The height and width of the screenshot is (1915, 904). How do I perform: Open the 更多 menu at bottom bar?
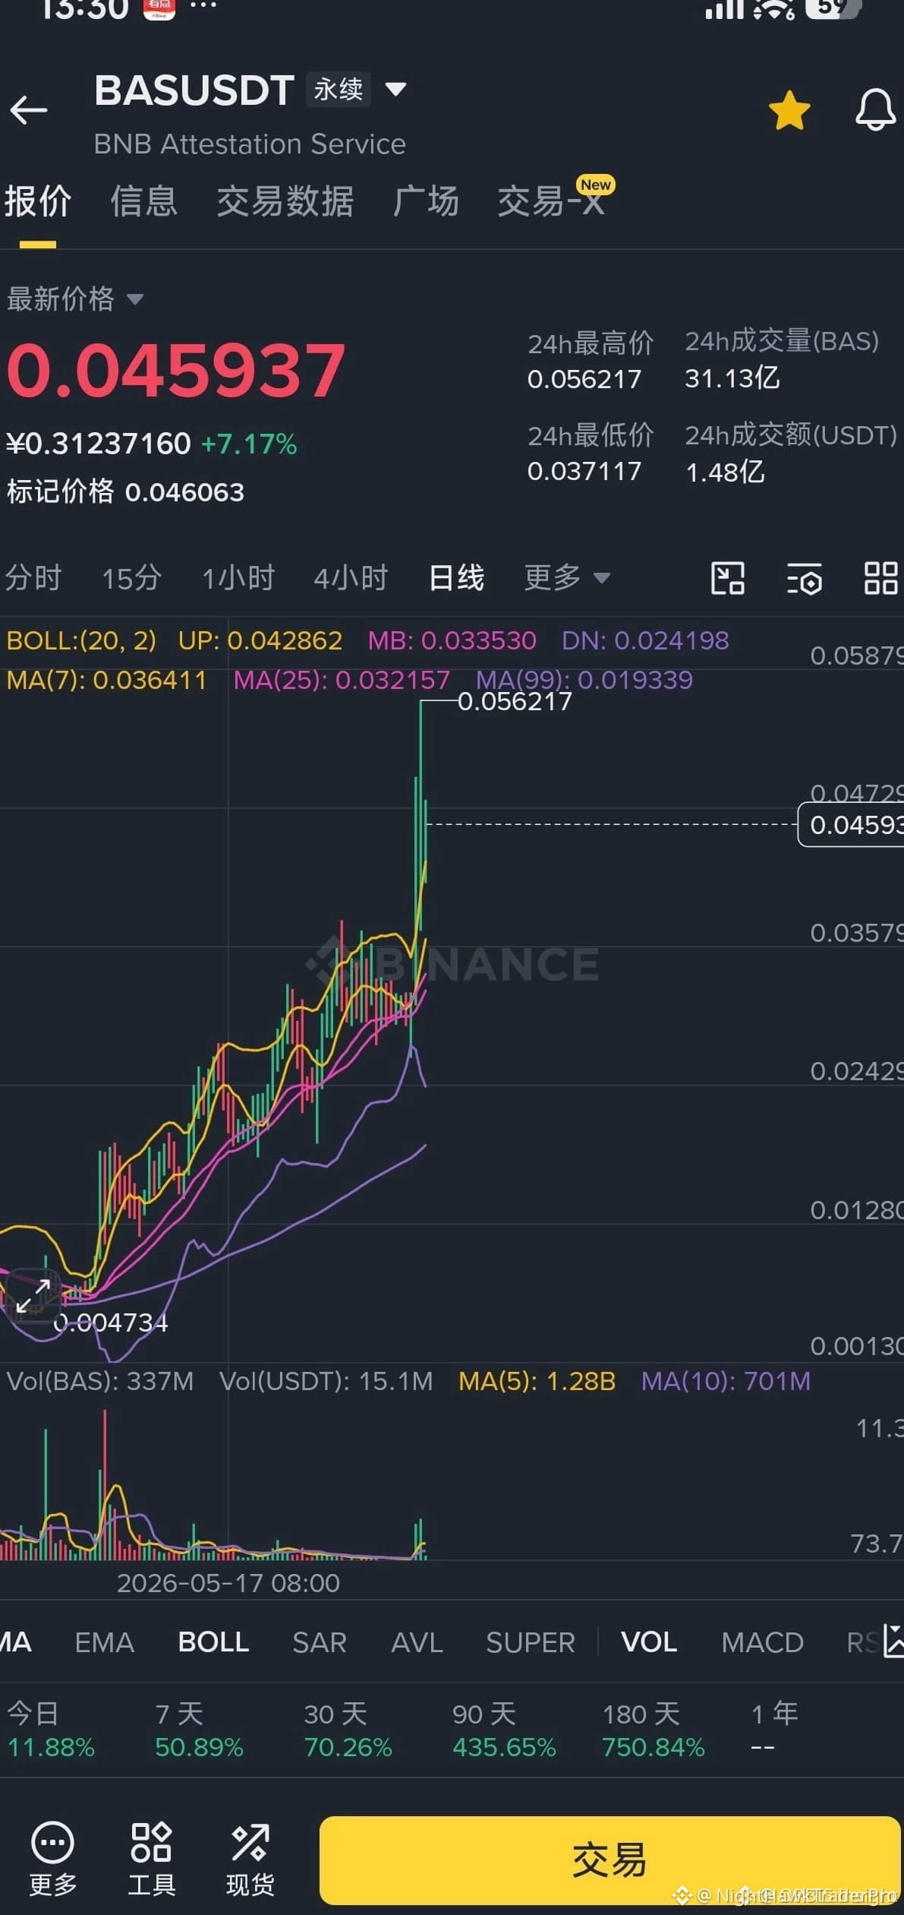[52, 1859]
